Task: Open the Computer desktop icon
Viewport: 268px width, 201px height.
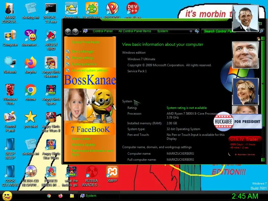Action: tap(10, 38)
